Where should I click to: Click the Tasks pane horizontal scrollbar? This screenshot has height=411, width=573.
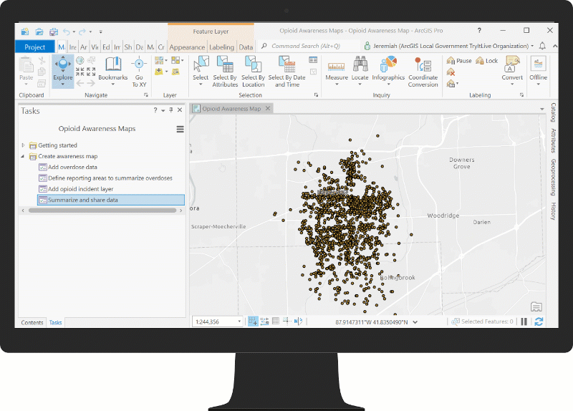pyautogui.click(x=102, y=211)
